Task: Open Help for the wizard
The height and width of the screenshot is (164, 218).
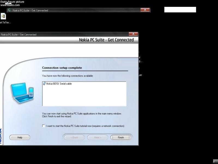Action: coord(20,137)
